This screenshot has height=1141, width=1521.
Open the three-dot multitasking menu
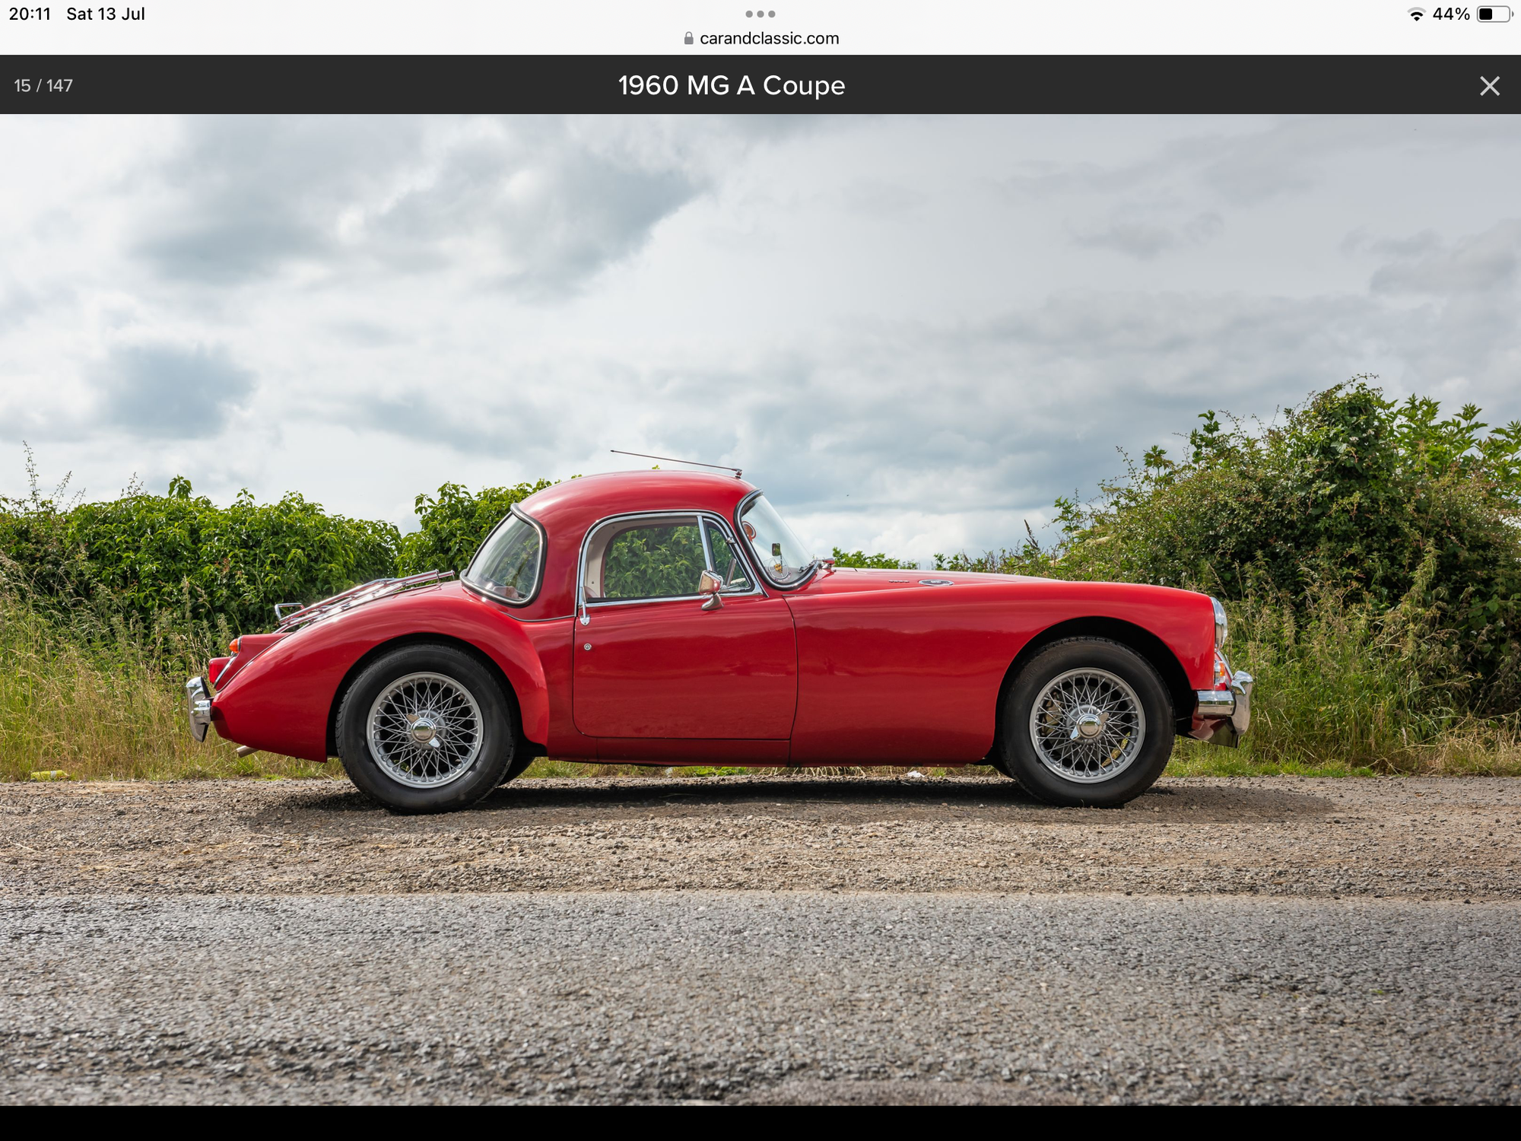[x=760, y=14]
